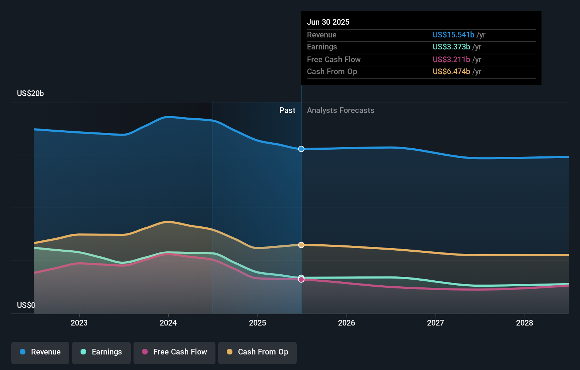Viewport: 580px width, 370px height.
Task: Toggle the Earnings series visibility
Action: pos(101,352)
